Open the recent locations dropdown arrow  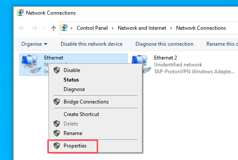[45, 28]
